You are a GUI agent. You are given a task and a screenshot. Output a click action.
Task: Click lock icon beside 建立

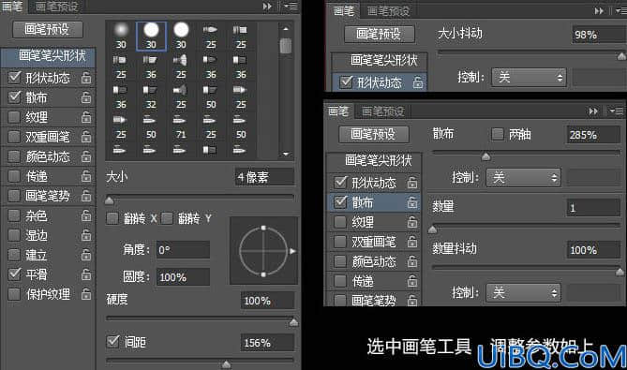coord(86,255)
